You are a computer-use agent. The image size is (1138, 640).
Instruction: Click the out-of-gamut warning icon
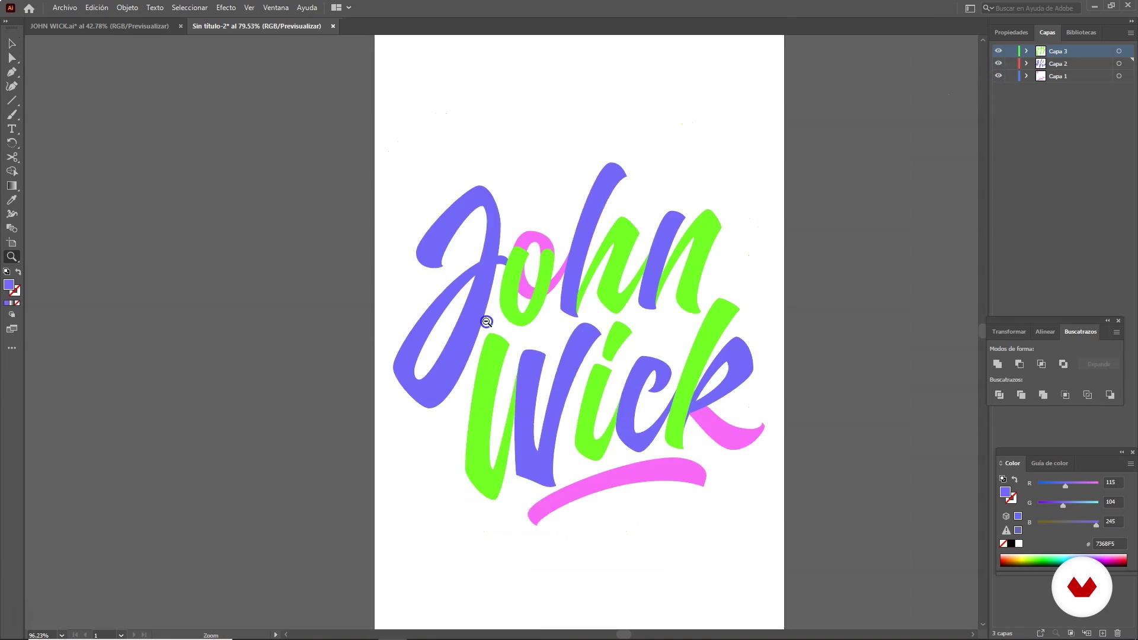(1006, 530)
